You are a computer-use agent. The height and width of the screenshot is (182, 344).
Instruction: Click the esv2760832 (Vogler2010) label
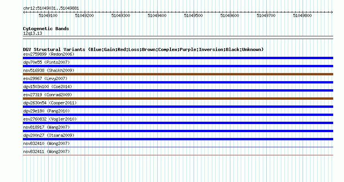pos(50,119)
